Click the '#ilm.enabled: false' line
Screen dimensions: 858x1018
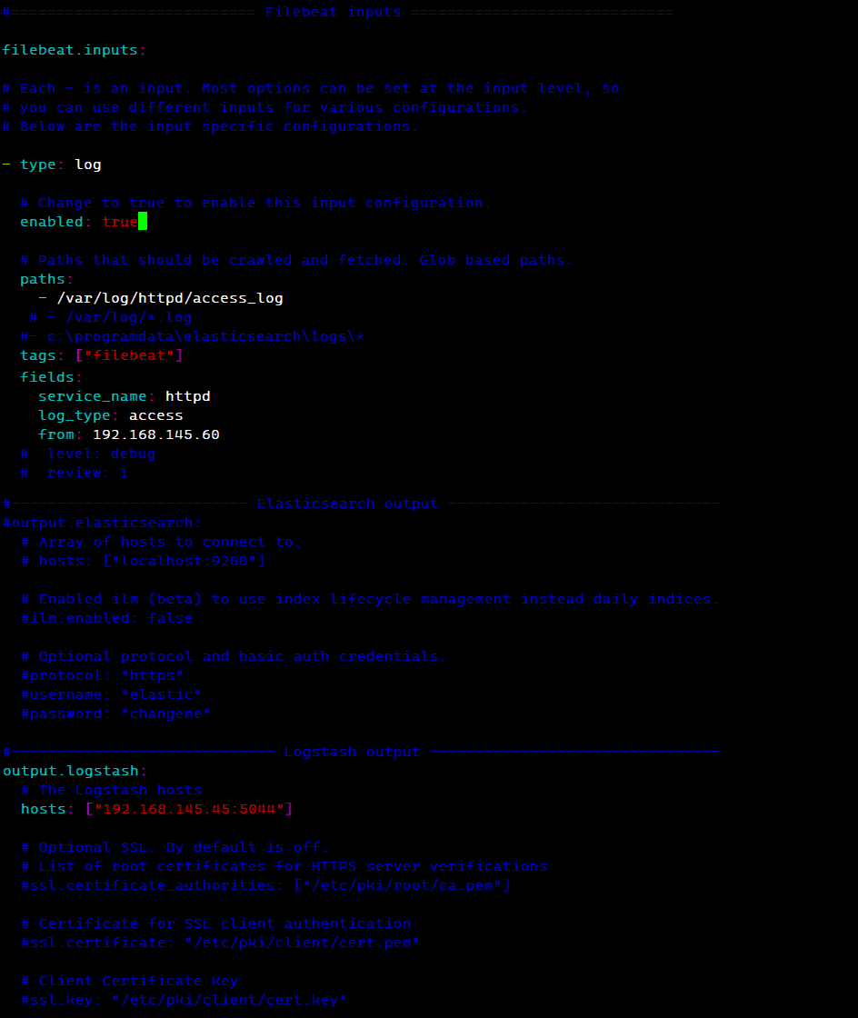pos(106,618)
